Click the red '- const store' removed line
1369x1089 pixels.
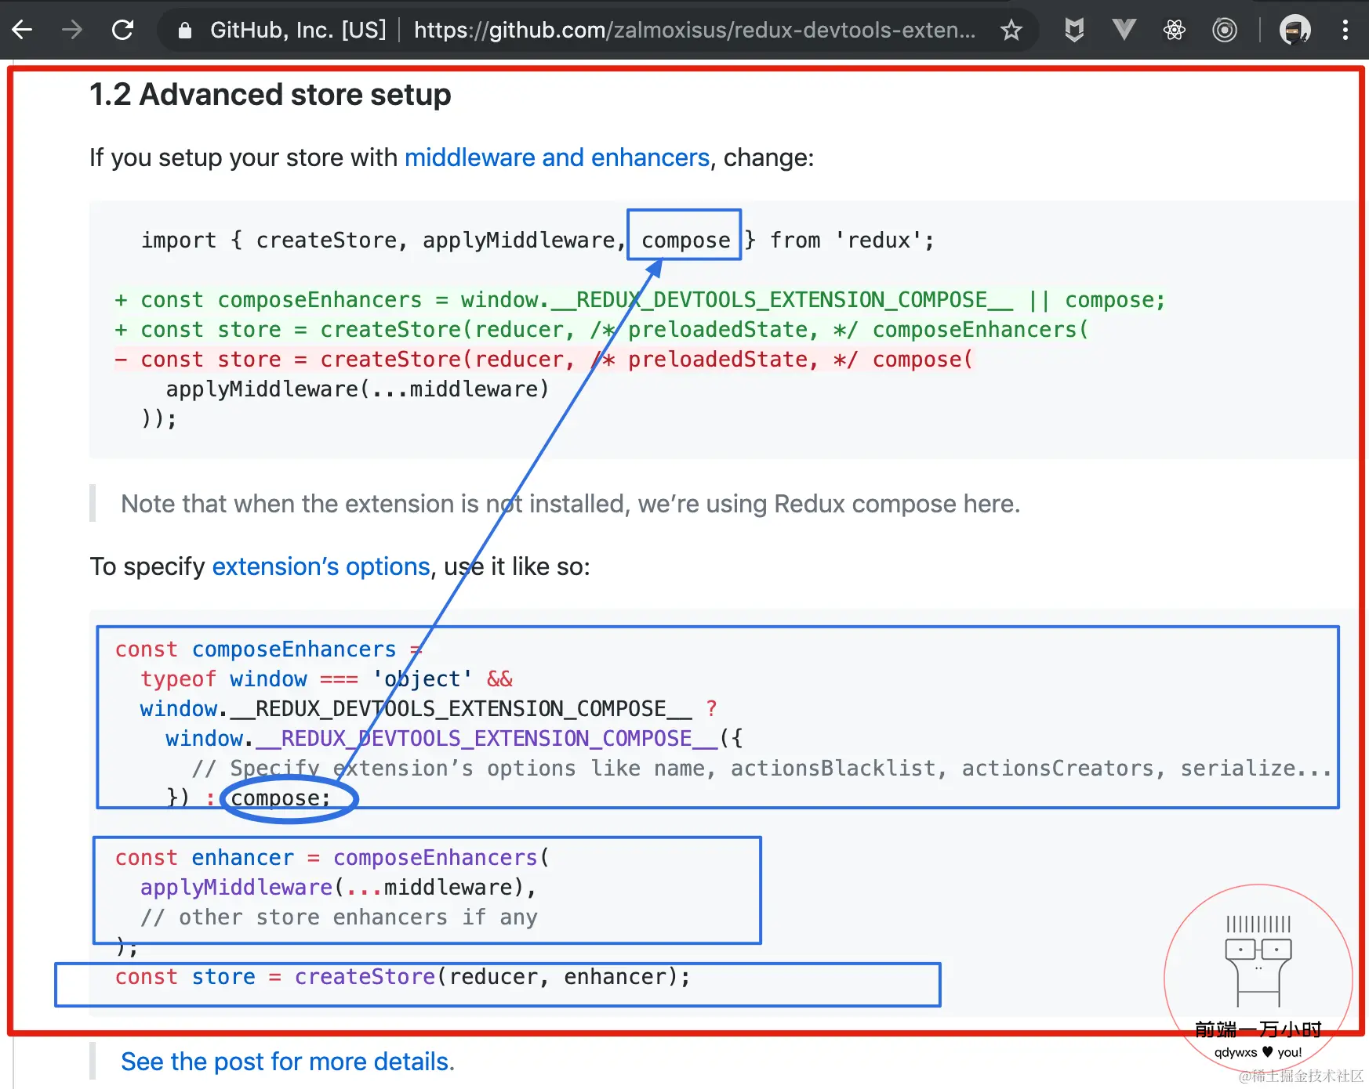pos(543,360)
